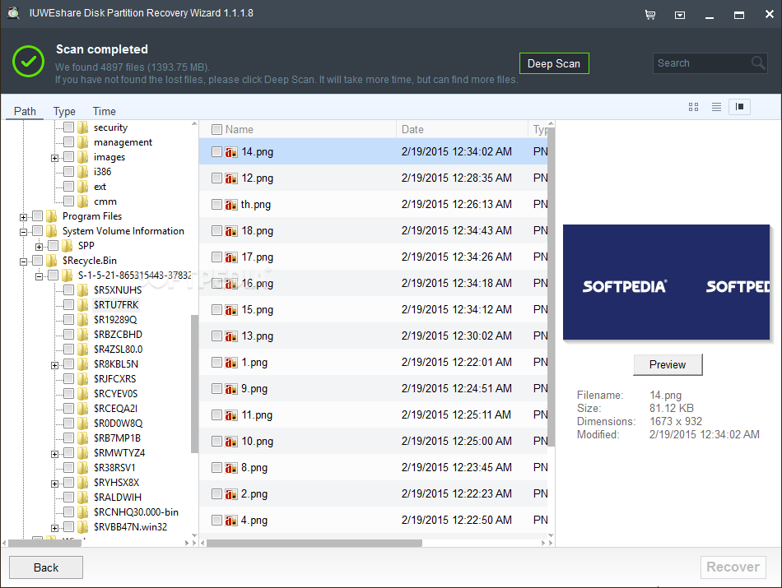Go Back to previous step
782x588 pixels.
point(46,567)
